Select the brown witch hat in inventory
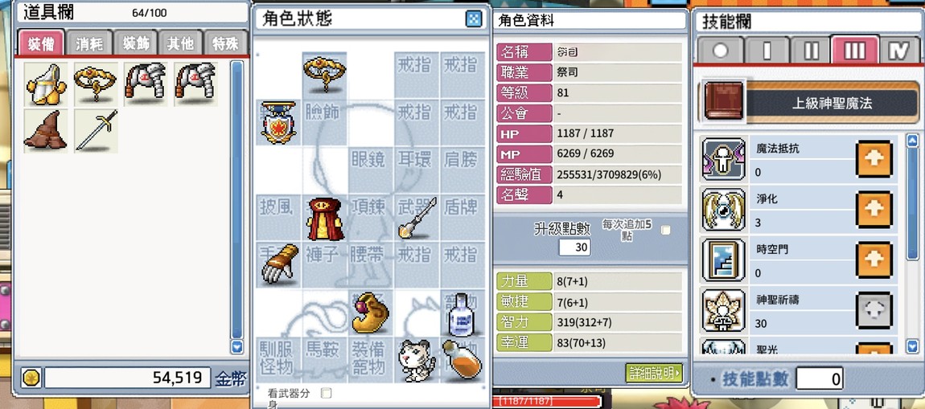Screen dimensions: 925x409 tap(45, 130)
